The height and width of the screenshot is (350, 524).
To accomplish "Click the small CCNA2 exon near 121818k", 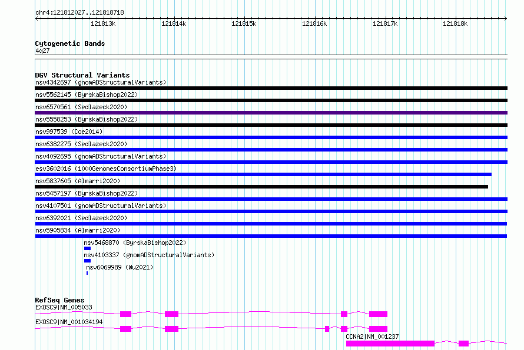I will [x=463, y=344].
